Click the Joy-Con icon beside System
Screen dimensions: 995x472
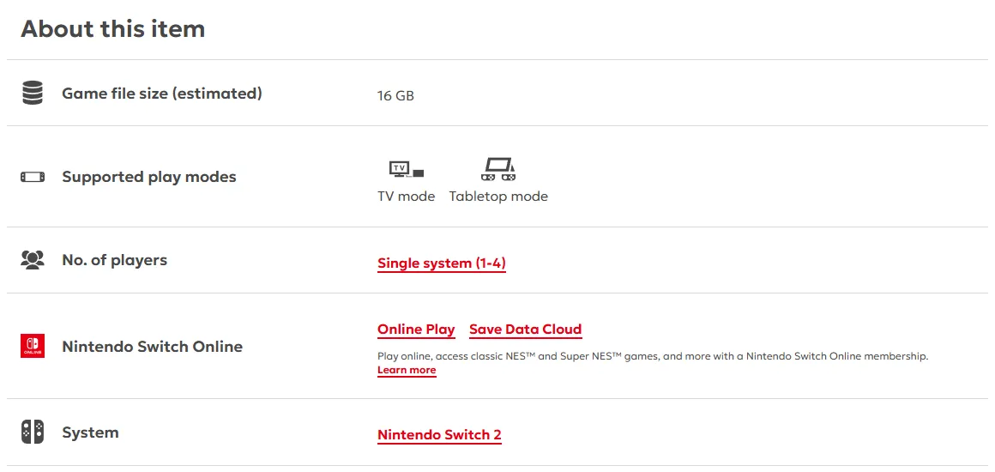[x=33, y=432]
